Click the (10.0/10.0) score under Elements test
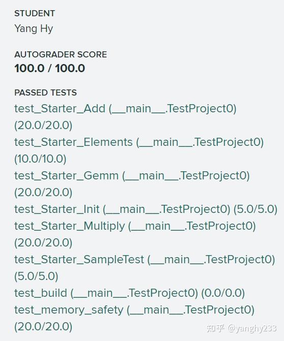 click(40, 159)
